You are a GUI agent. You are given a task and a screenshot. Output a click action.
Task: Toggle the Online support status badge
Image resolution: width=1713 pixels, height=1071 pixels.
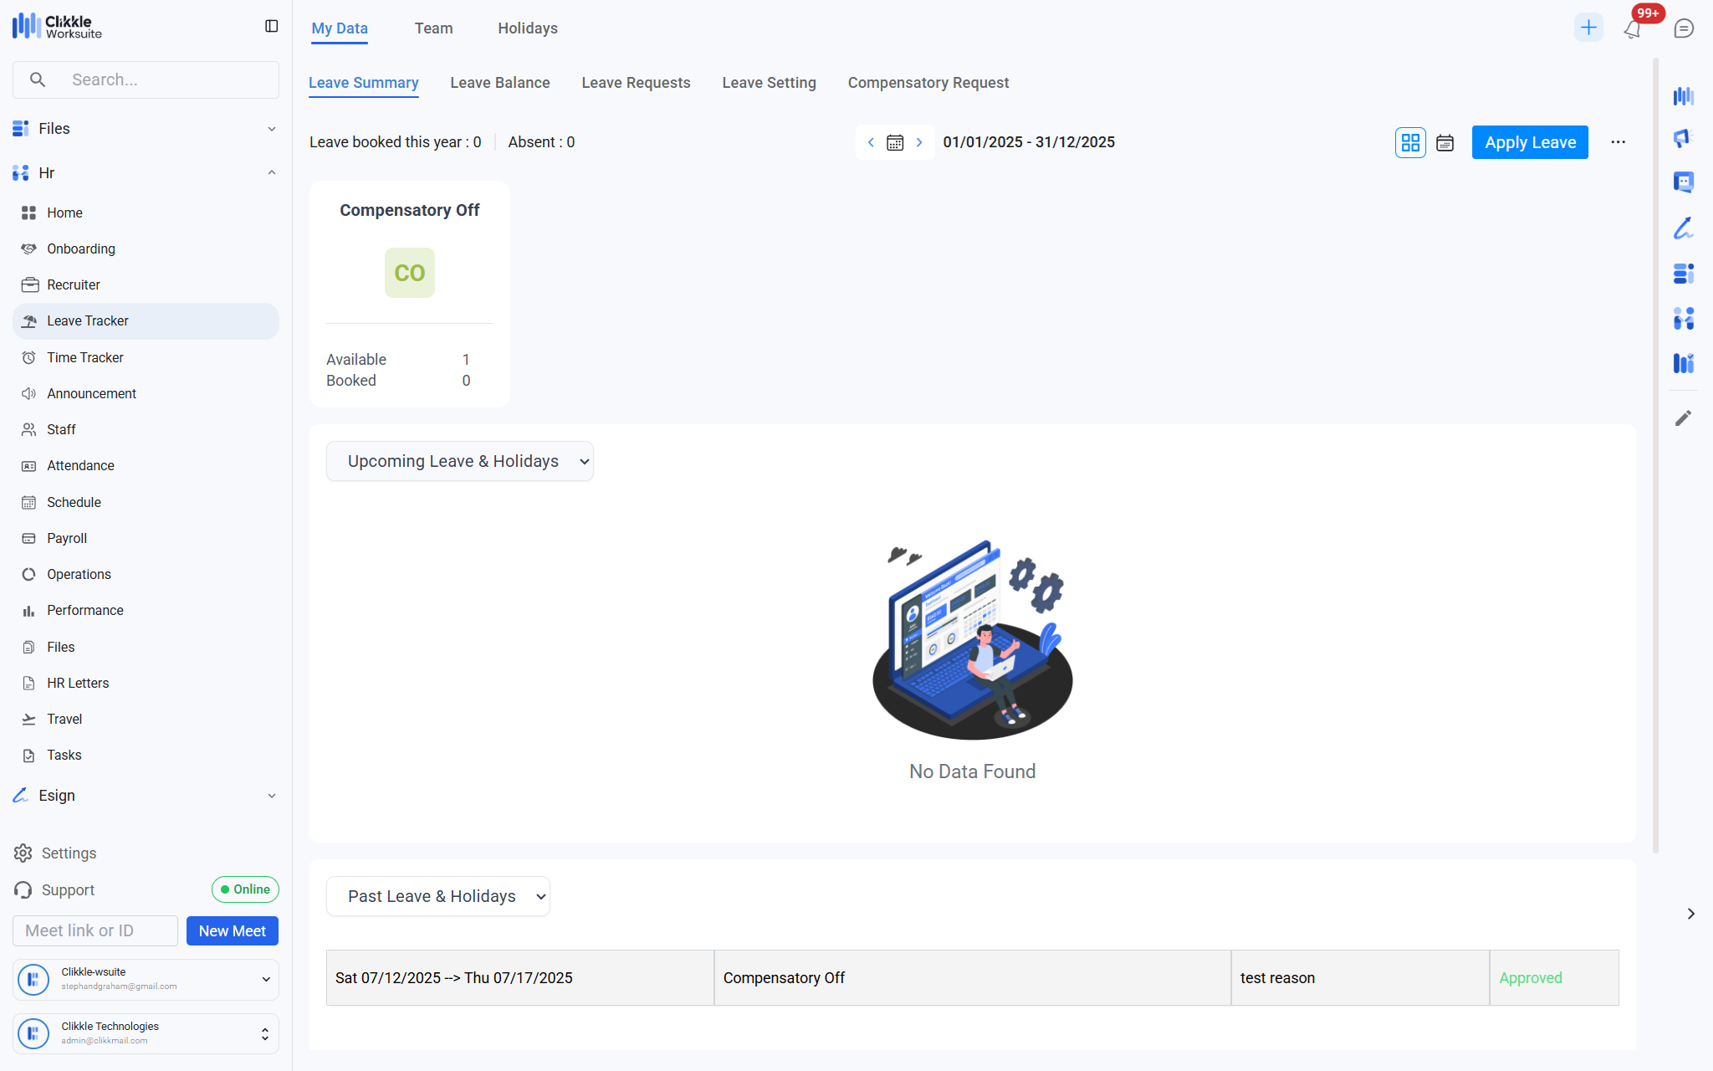(x=245, y=889)
